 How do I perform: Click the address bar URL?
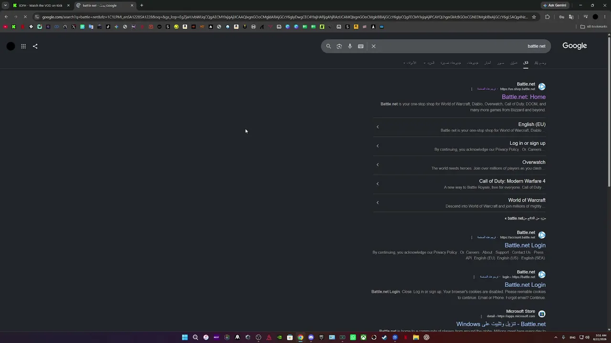[x=284, y=17]
